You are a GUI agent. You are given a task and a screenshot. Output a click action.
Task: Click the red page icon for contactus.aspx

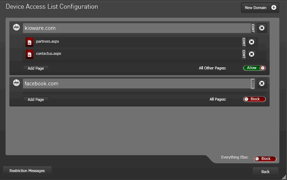point(30,54)
